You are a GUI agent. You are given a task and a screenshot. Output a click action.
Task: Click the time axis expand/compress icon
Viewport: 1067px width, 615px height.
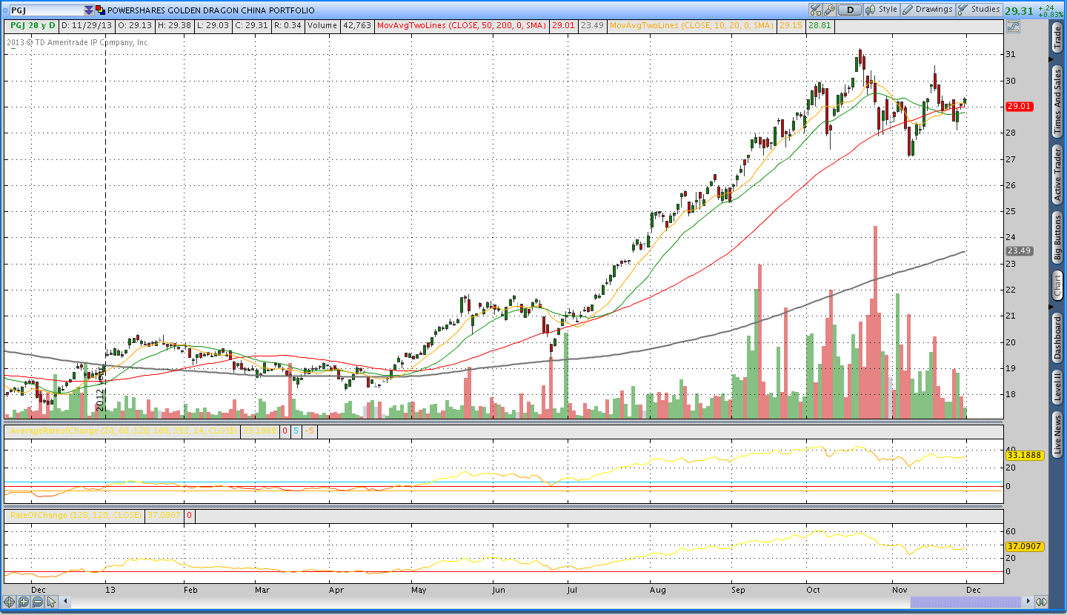[1041, 602]
